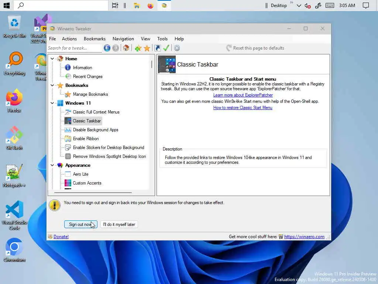Collapse the Bookmarks tree node
378x284 pixels.
point(52,85)
